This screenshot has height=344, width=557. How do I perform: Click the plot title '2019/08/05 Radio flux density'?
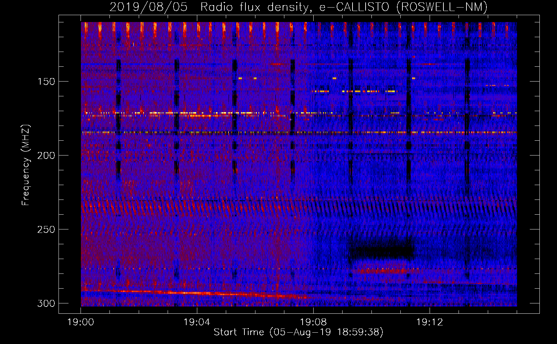click(x=298, y=7)
